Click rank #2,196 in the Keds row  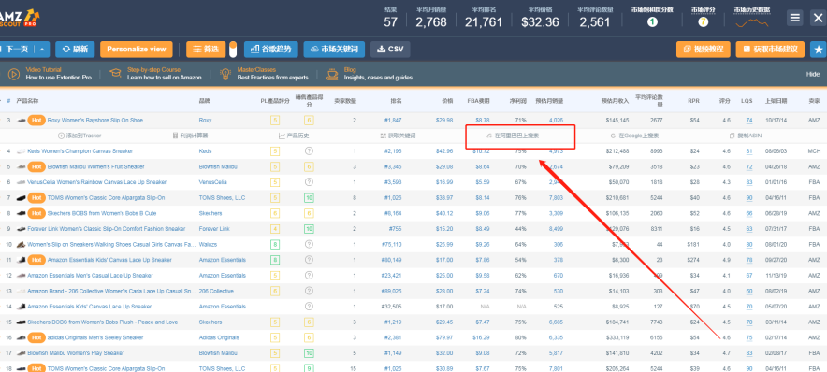[393, 151]
